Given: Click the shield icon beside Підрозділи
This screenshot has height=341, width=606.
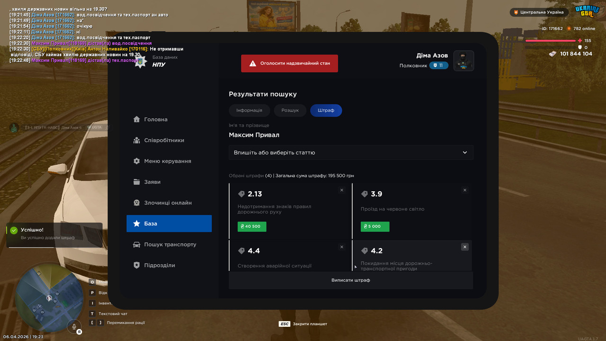Looking at the screenshot, I should pyautogui.click(x=136, y=265).
